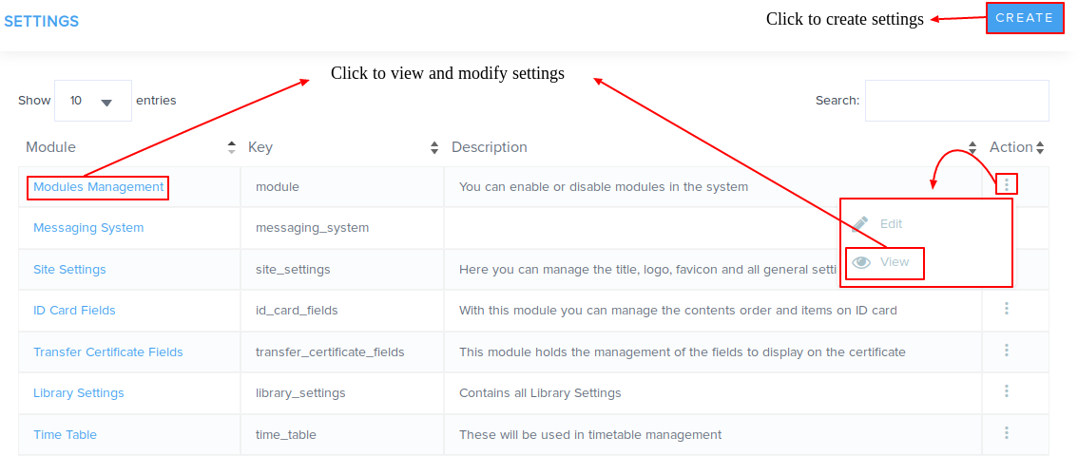The image size is (1078, 456).
Task: Sort by Description column arrows
Action: 972,148
